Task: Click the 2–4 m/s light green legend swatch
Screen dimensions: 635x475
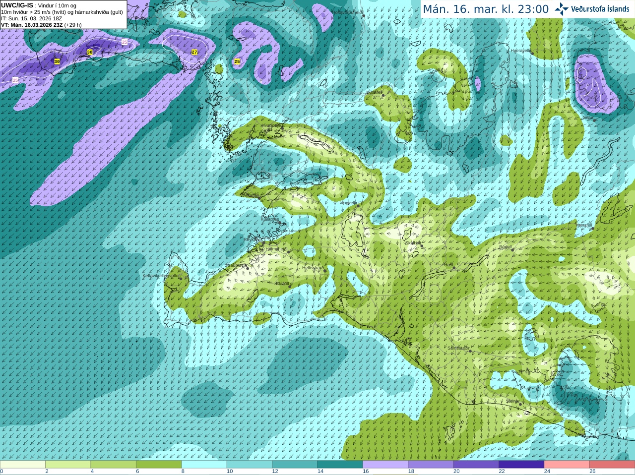Action: click(68, 465)
